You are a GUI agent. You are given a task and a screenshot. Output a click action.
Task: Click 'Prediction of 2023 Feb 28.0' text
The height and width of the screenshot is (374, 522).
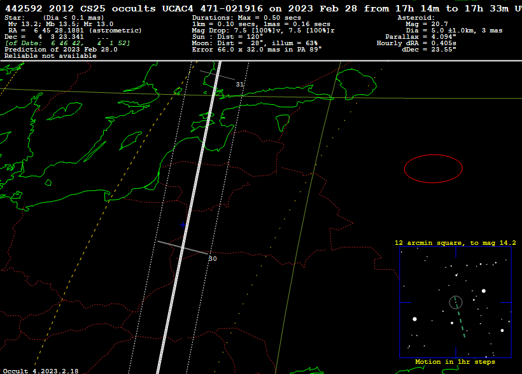tap(61, 49)
